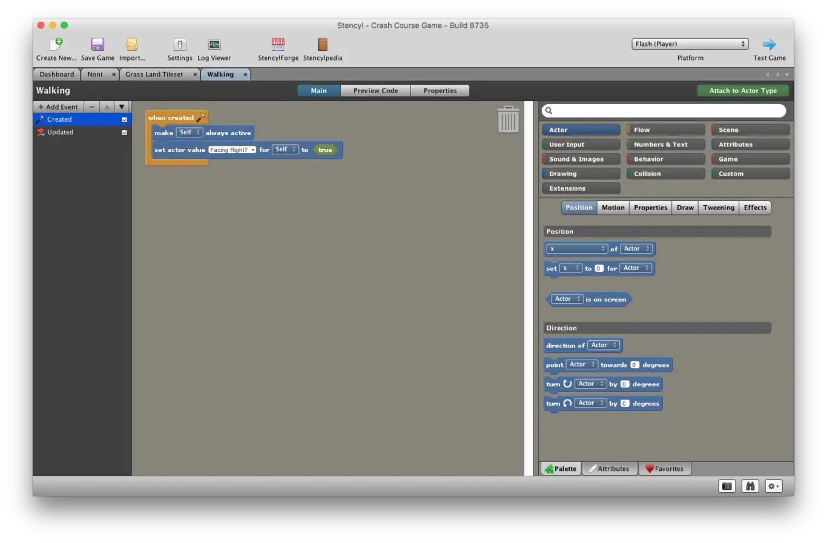Screen dimensions: 827x543
Task: Click the palette search field
Action: pos(664,111)
